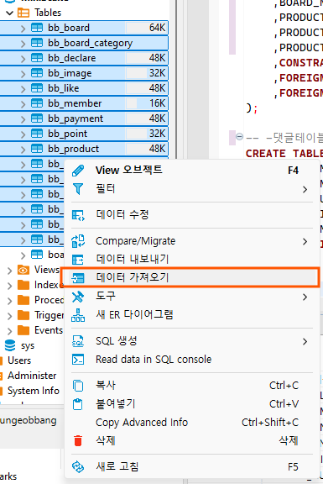
Task: Open the 도구 submenu
Action: click(191, 297)
